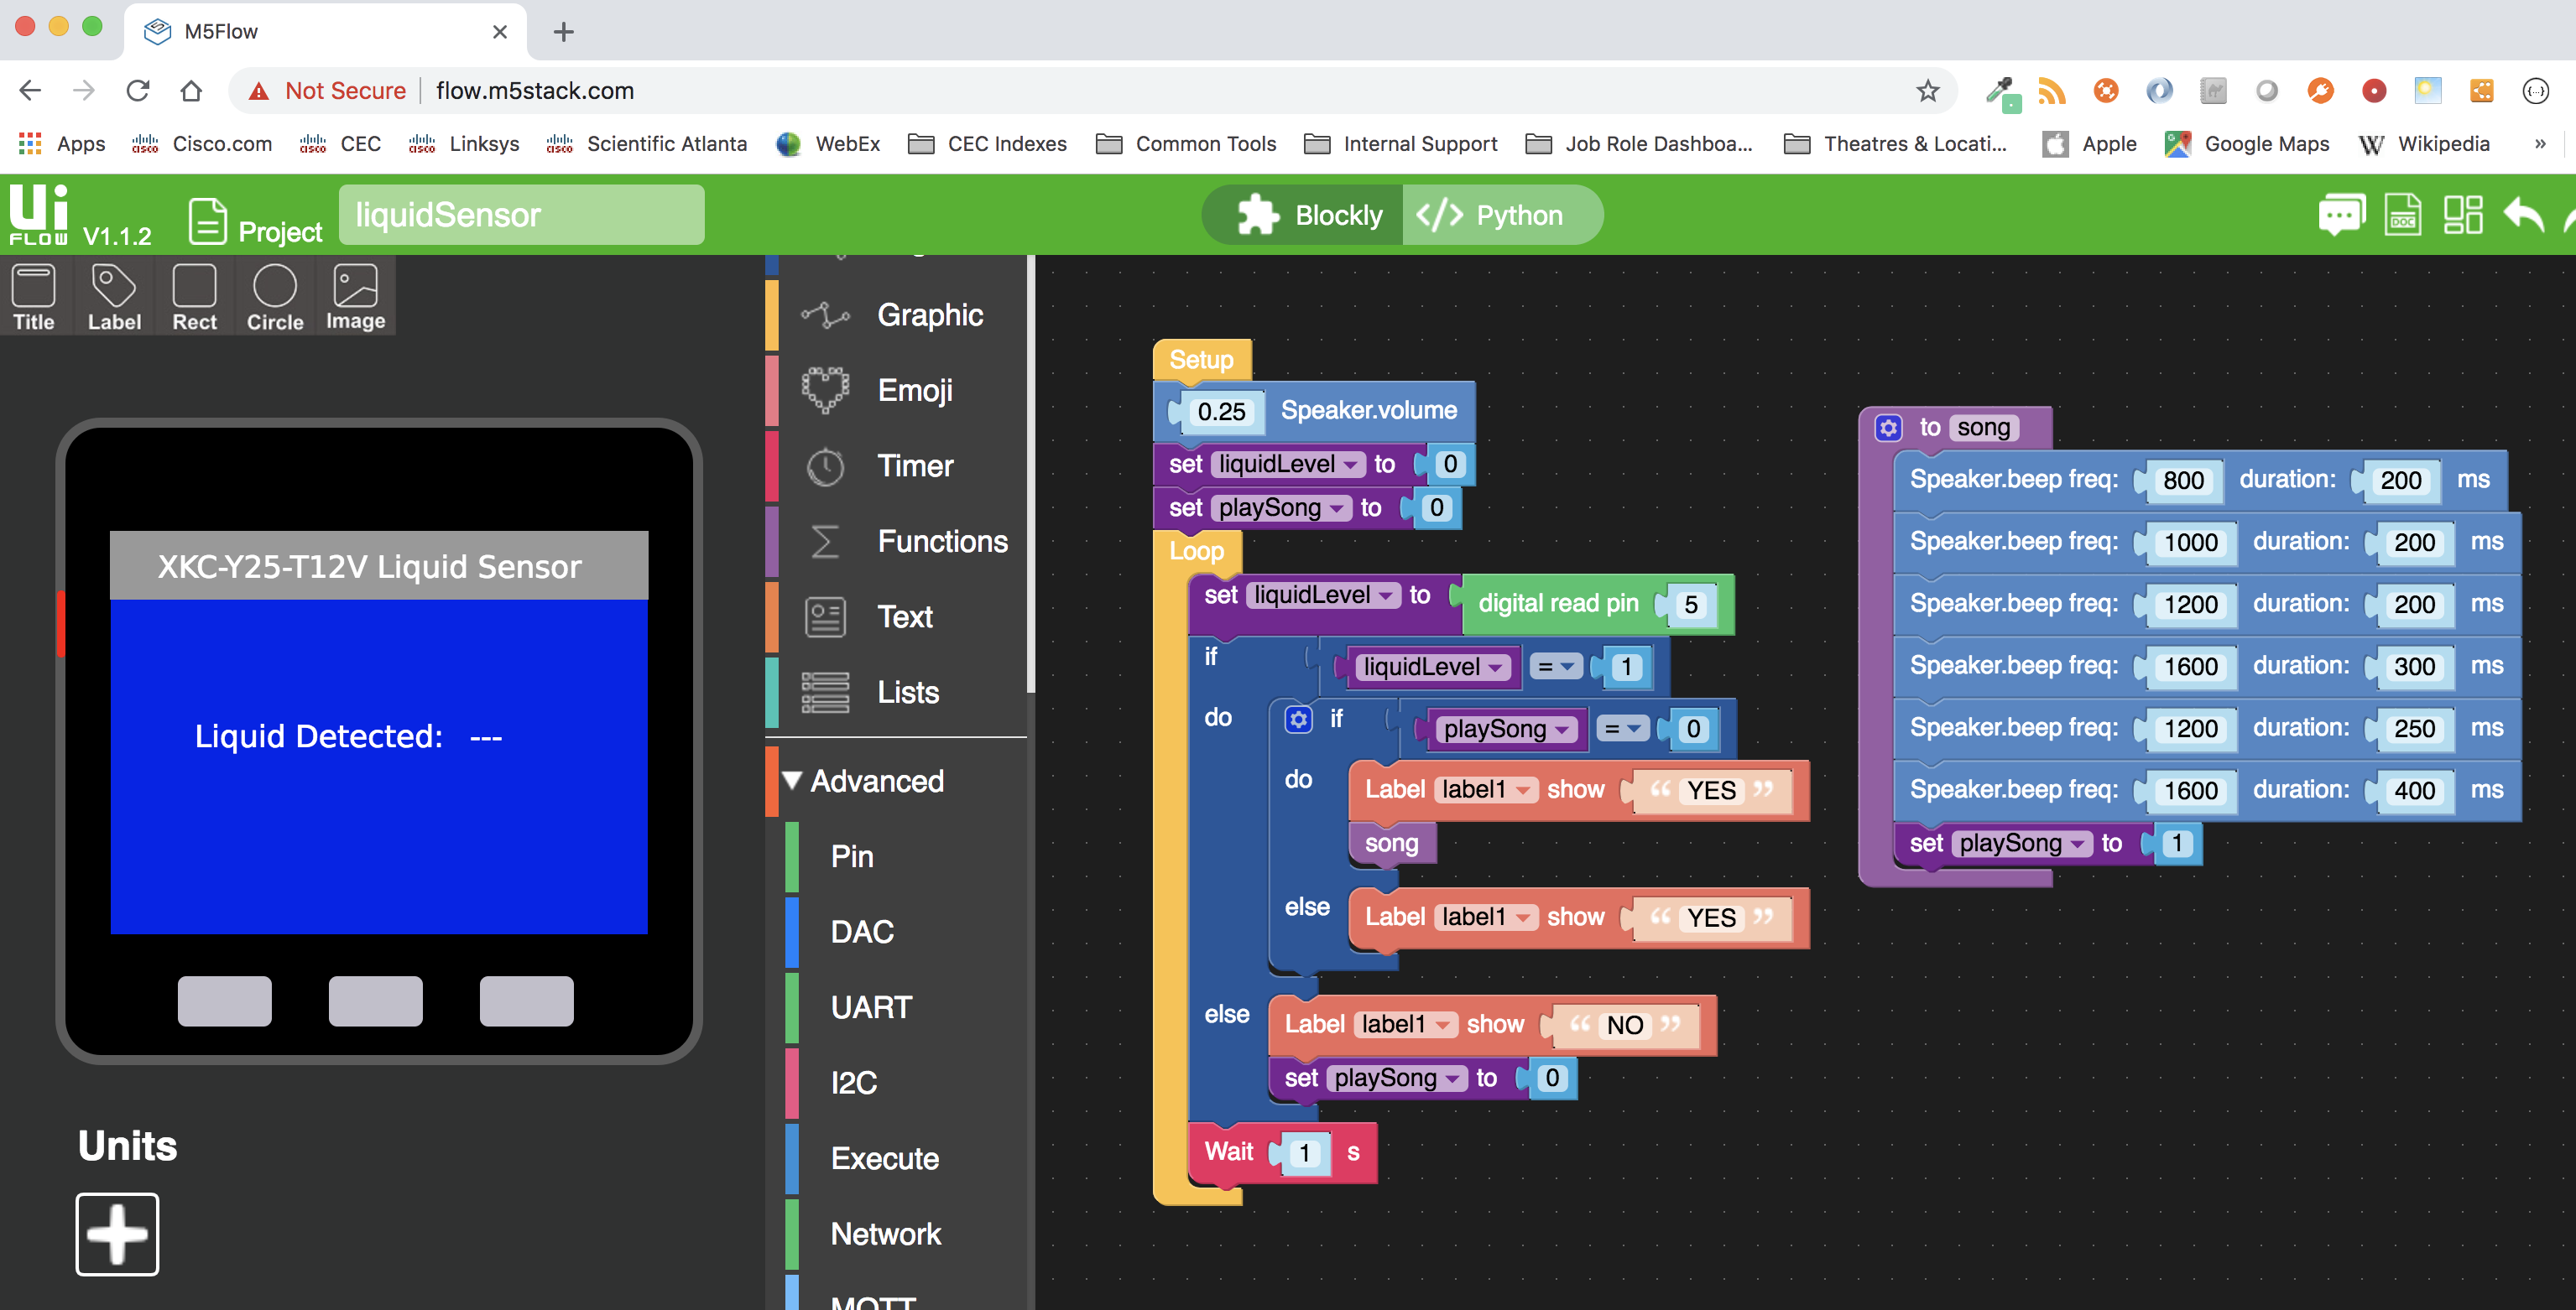The height and width of the screenshot is (1310, 2576).
Task: Edit the 0.25 Speaker.volume value
Action: click(x=1222, y=411)
